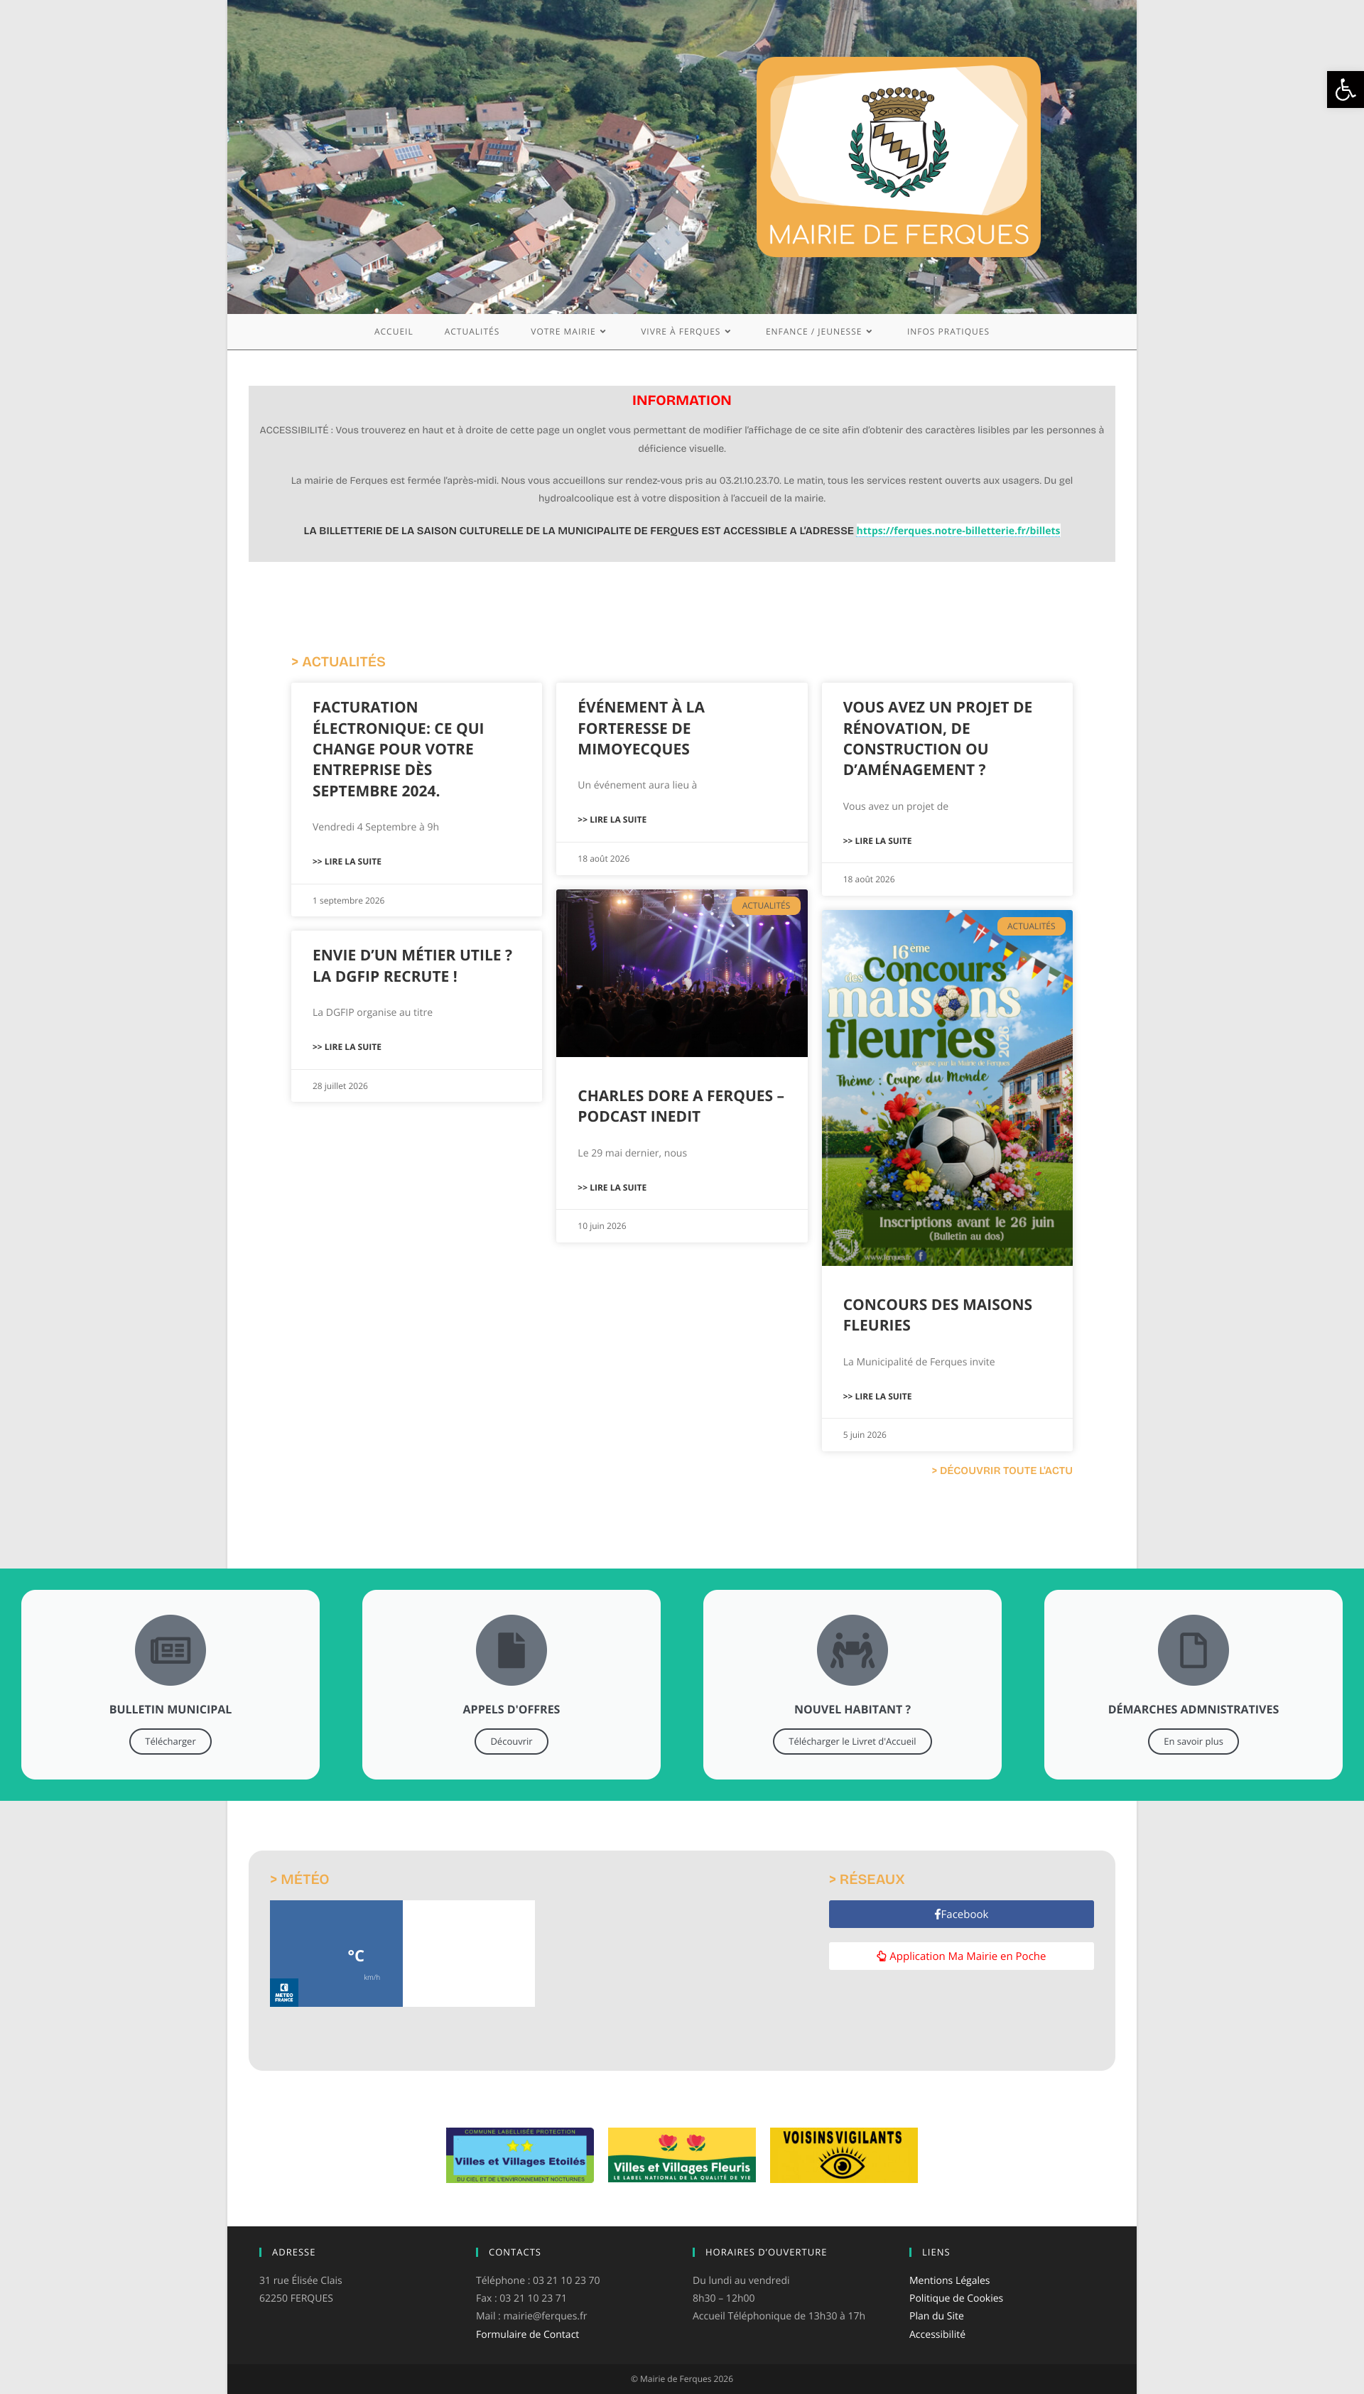Click Télécharger under Bulletin Municipal
Screen dimensions: 1364x2394
170,1741
